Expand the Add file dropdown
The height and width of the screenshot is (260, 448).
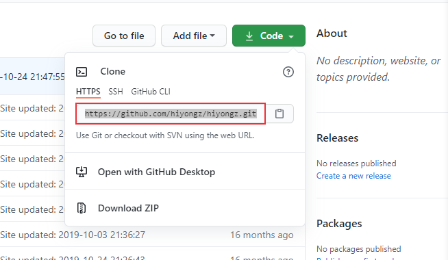click(x=194, y=36)
